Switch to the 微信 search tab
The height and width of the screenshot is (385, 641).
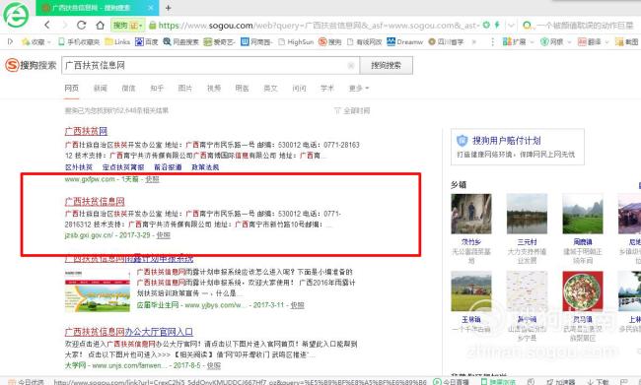(x=128, y=89)
